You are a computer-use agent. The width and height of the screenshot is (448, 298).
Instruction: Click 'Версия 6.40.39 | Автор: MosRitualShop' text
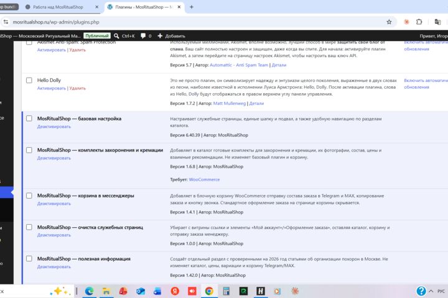(x=209, y=135)
